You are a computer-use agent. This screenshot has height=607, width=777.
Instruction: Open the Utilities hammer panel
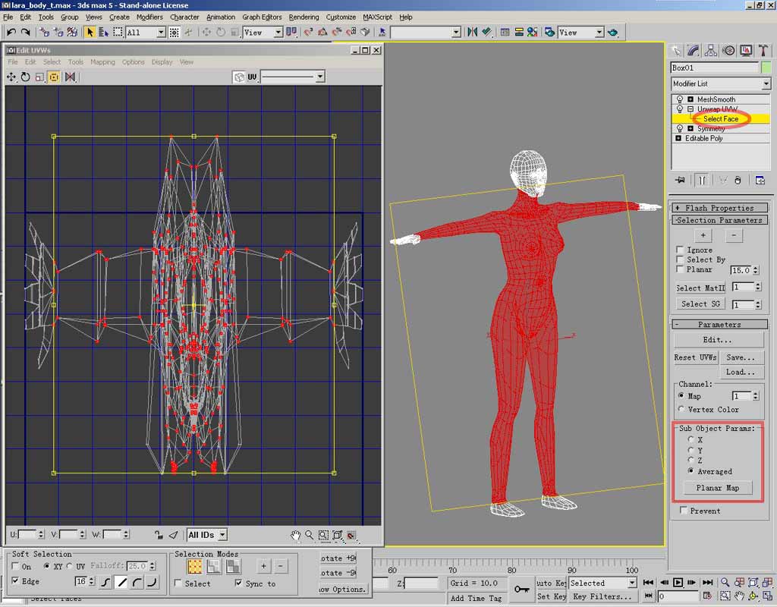pos(763,50)
